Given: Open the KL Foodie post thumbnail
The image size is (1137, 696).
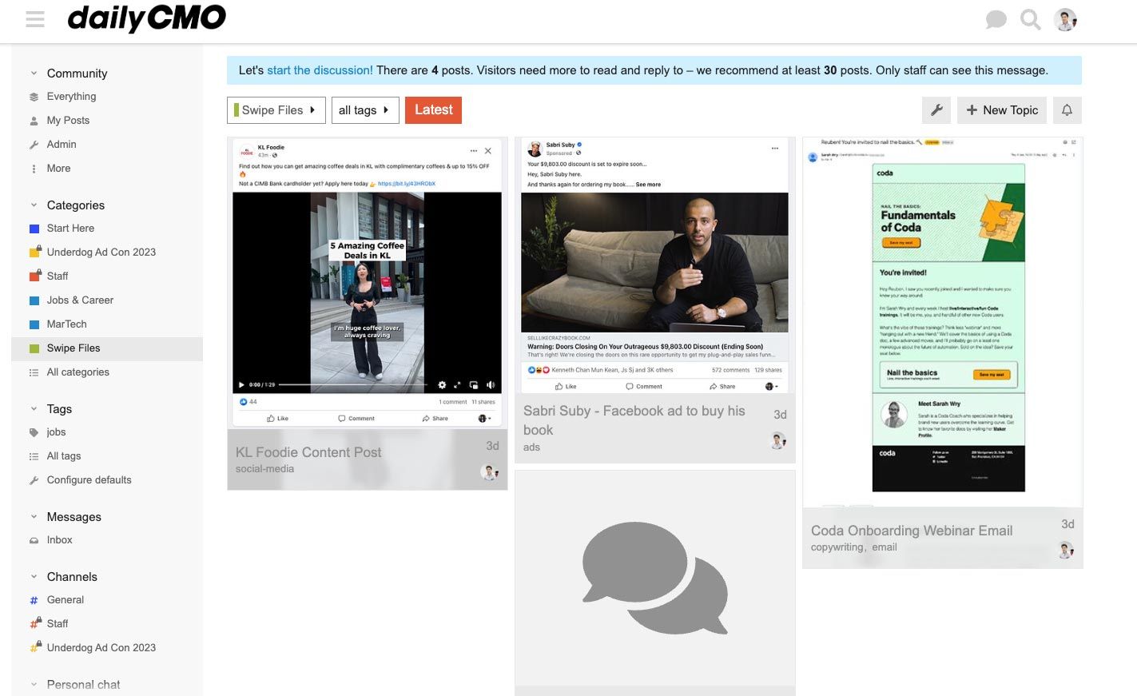Looking at the screenshot, I should [368, 284].
